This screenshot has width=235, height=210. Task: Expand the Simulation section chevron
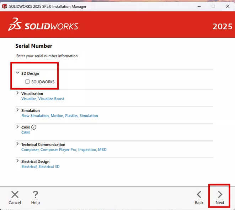[x=17, y=110]
